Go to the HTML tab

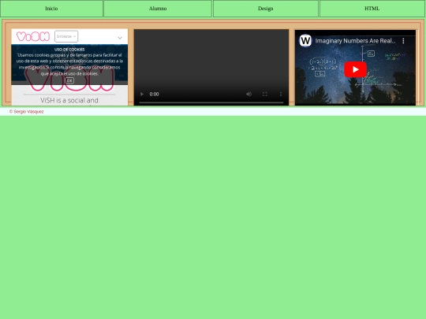(x=372, y=9)
